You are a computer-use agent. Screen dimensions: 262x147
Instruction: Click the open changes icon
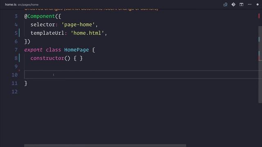[225, 4]
